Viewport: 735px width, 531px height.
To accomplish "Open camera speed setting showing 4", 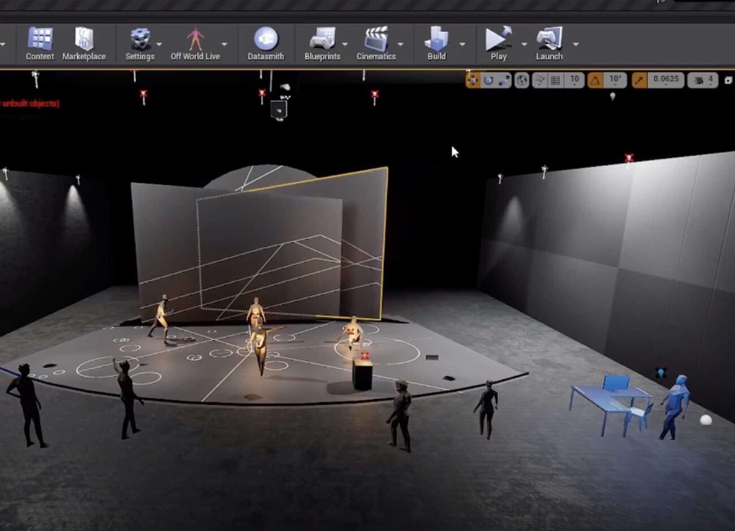I will 703,80.
